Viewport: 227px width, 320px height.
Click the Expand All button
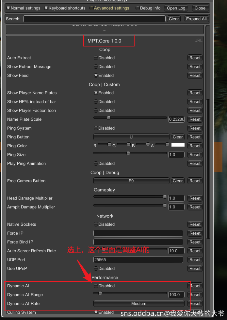tap(196, 19)
